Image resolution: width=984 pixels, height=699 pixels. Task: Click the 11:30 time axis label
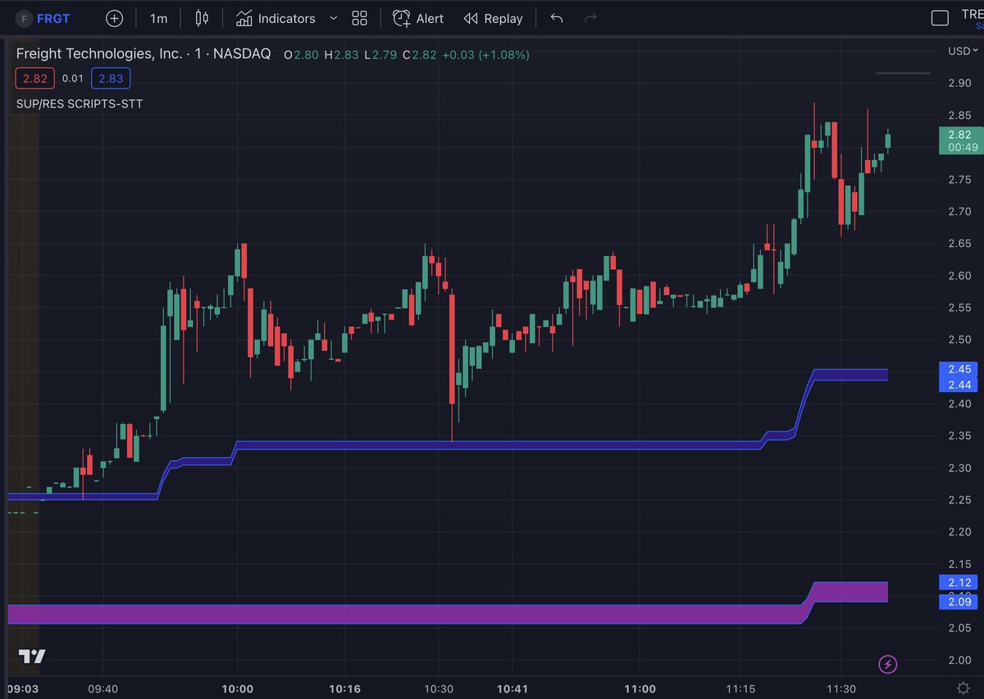[840, 688]
